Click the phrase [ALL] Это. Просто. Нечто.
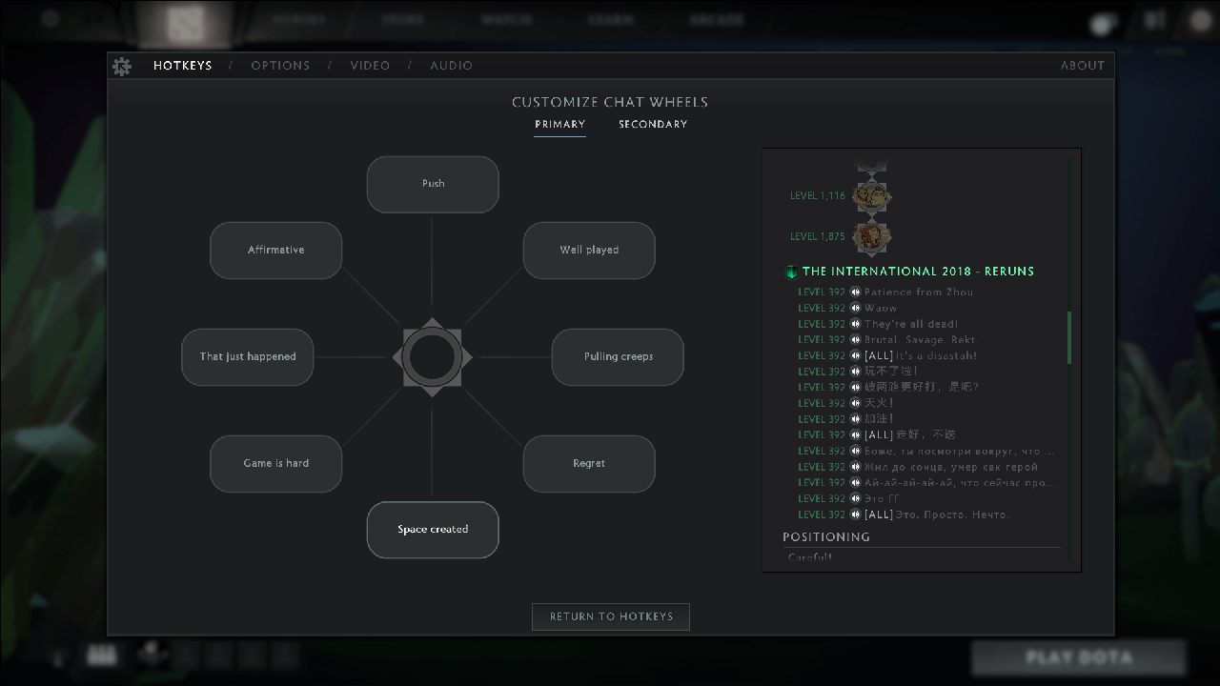Viewport: 1220px width, 686px height. click(x=937, y=514)
